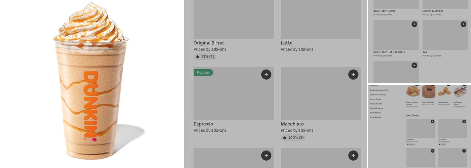Select Dunkin' Refreshers & Tea category
The height and width of the screenshot is (168, 471).
(379, 90)
